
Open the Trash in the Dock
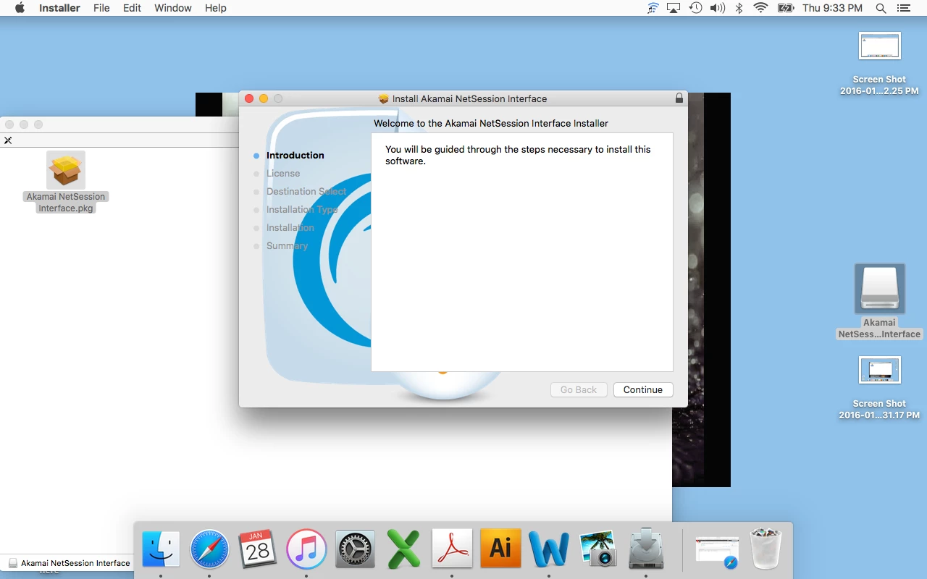765,549
